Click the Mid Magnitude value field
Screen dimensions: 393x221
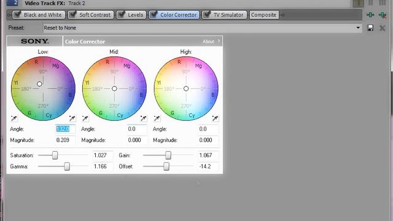pyautogui.click(x=137, y=140)
